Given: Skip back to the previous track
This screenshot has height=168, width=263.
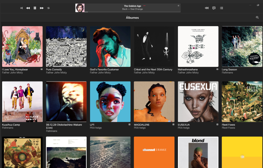Looking at the screenshot, I should [x=28, y=8].
